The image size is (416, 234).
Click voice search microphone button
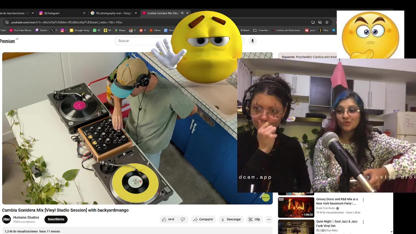[x=253, y=41]
